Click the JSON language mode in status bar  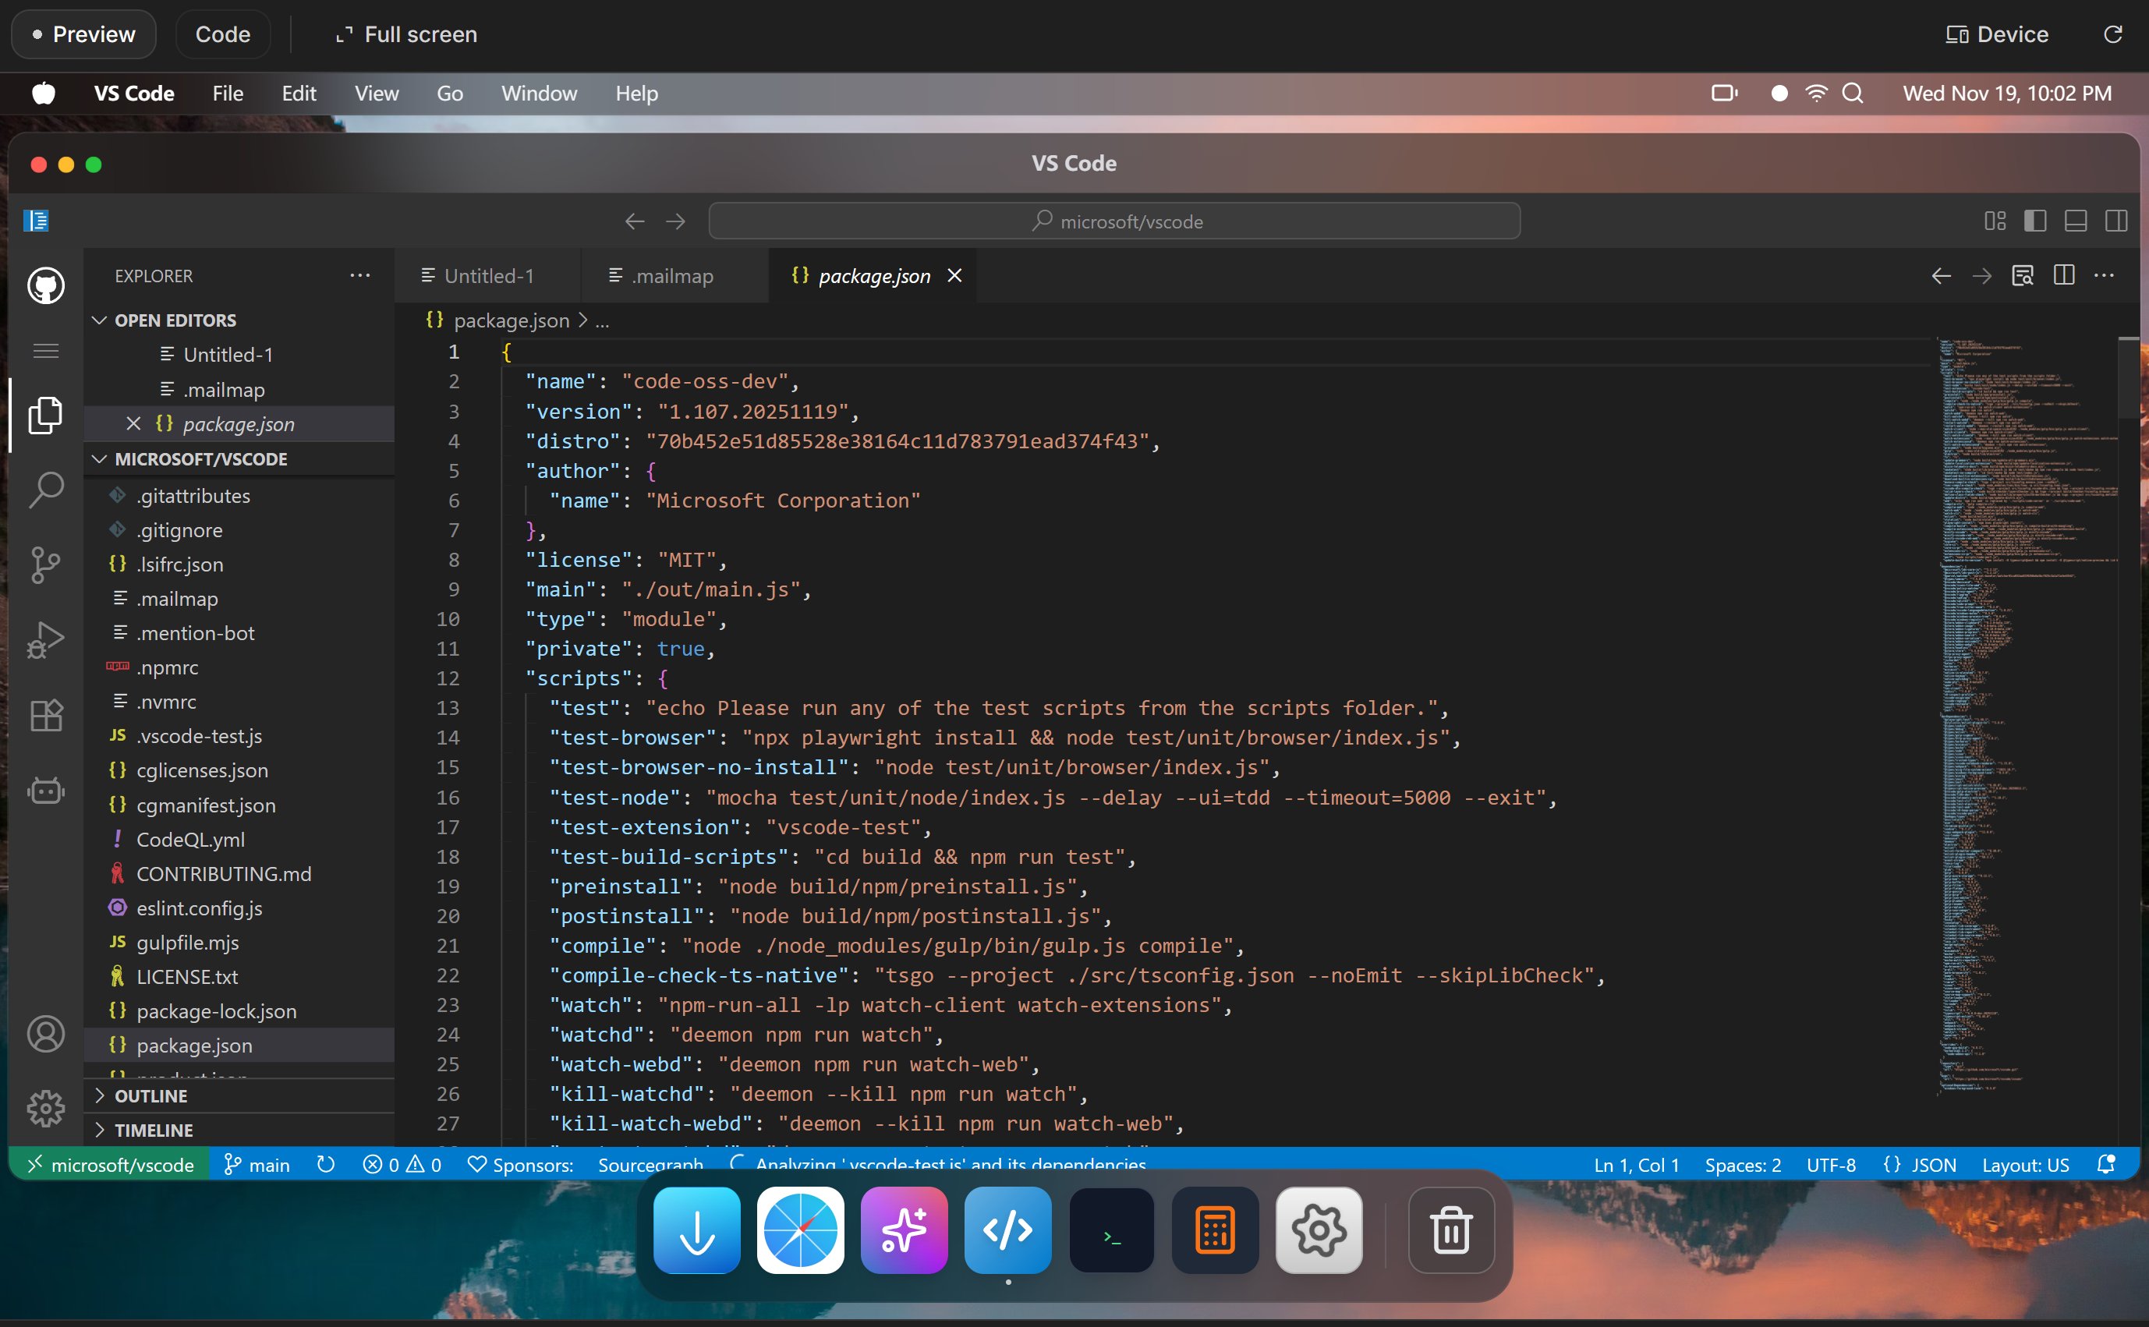[1920, 1165]
